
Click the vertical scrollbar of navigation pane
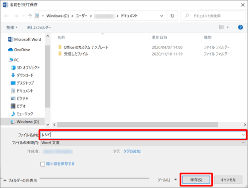point(48,76)
